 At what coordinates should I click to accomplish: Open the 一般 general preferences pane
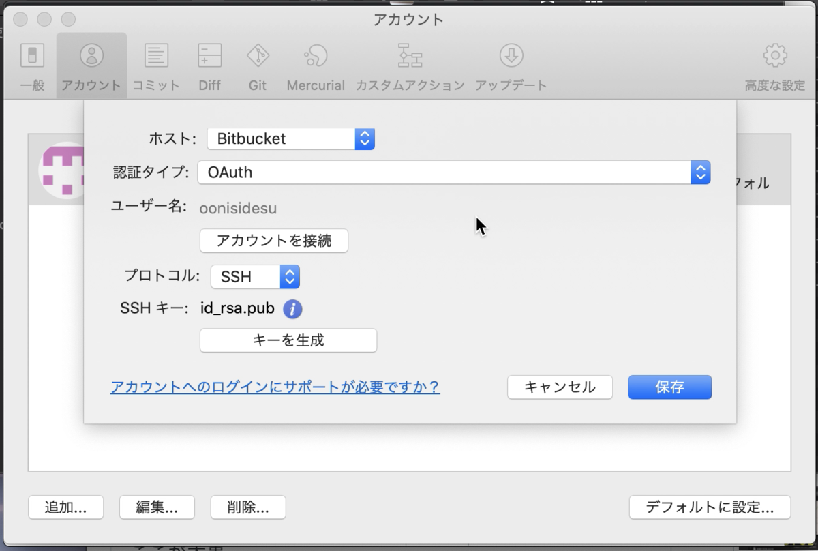33,66
